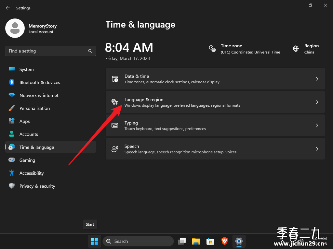
Task: Click the Region China header shortcut
Action: 306,49
